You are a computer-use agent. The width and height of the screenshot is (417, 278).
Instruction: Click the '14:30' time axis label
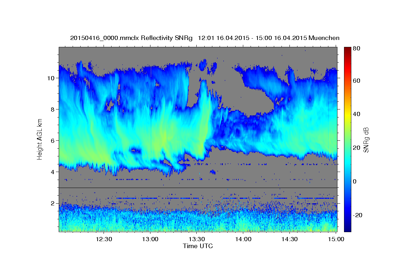[289, 239]
